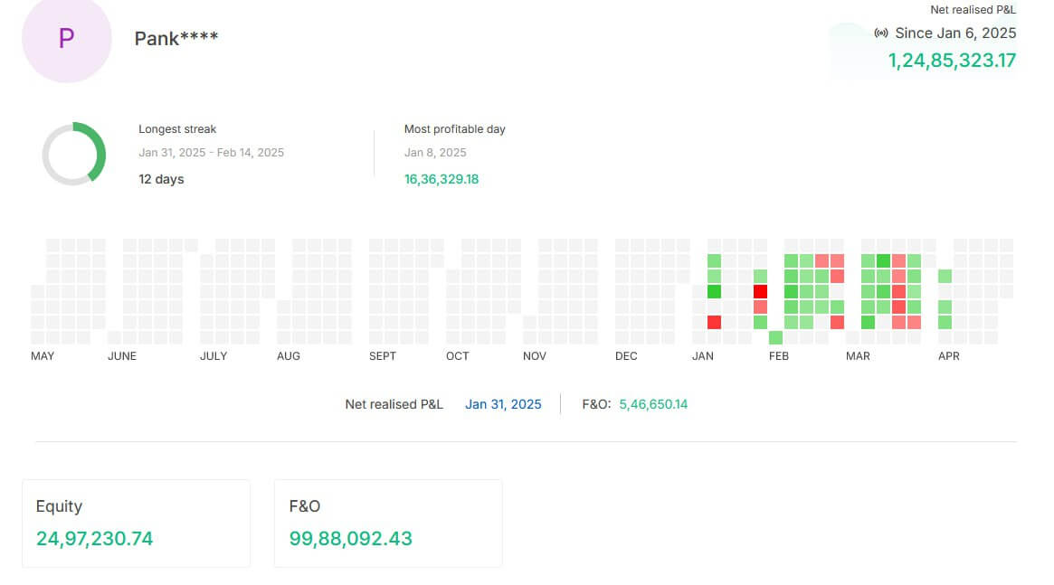The height and width of the screenshot is (585, 1054).
Task: Click the MAR month label
Action: [858, 356]
